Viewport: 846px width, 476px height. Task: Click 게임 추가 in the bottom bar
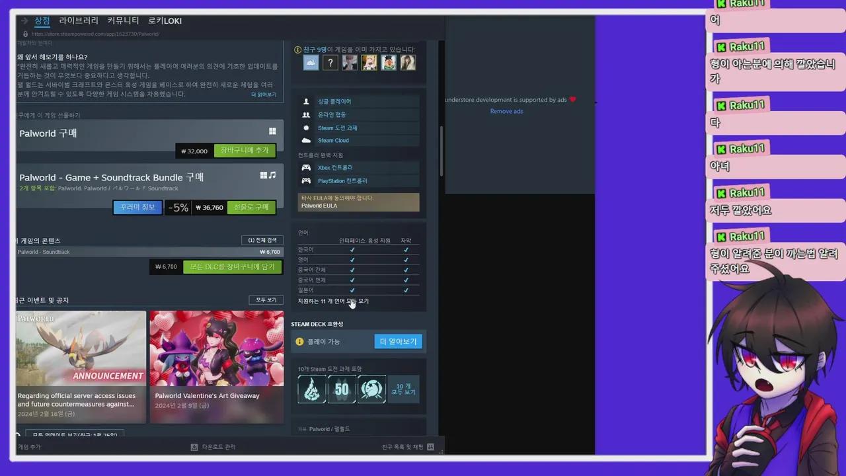point(28,447)
